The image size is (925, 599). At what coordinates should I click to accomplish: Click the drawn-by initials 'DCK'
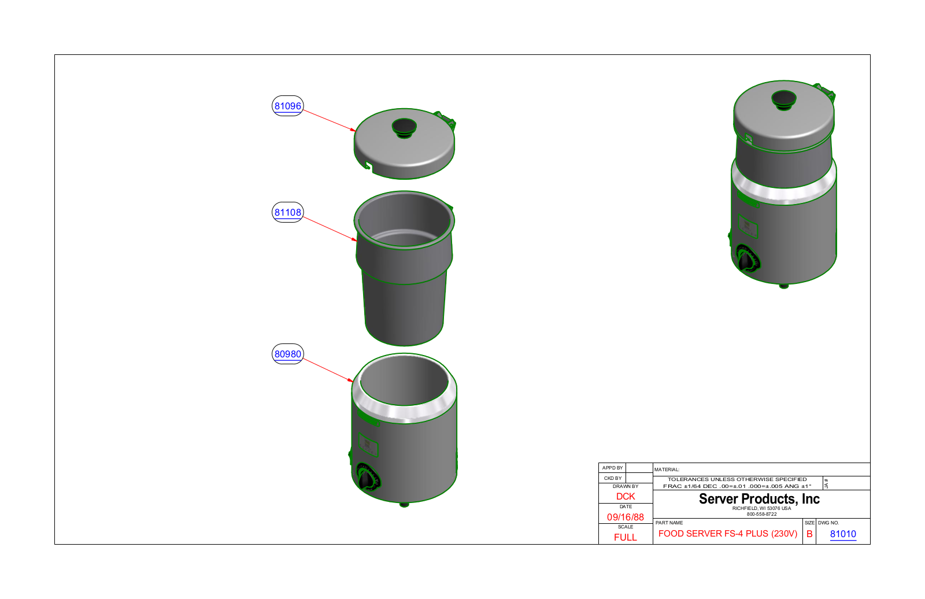626,497
